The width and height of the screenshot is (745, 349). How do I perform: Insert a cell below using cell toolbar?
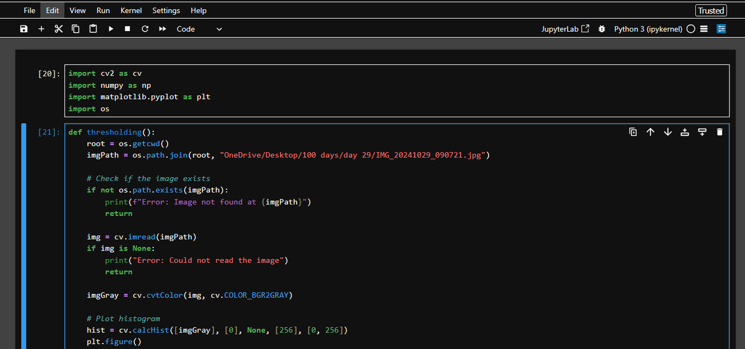click(702, 131)
